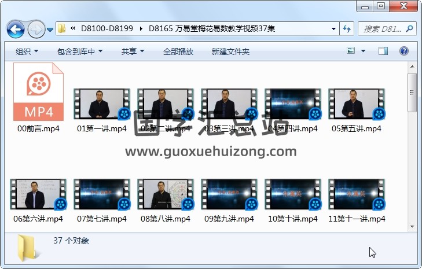Click the search magnifier icon

[x=409, y=28]
